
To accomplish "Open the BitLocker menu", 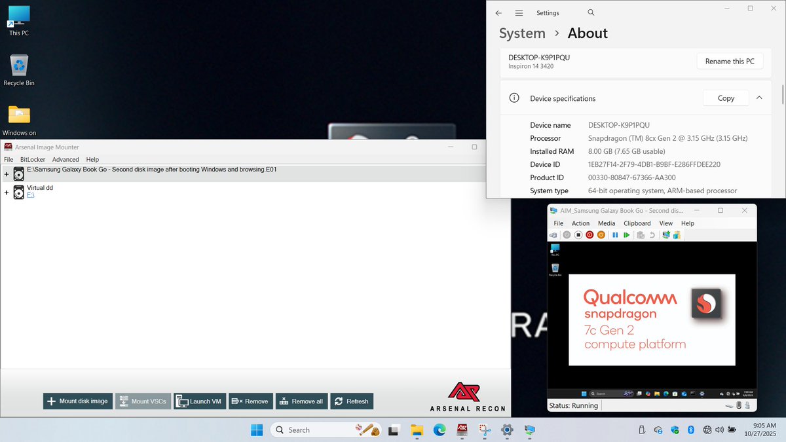I will point(33,159).
